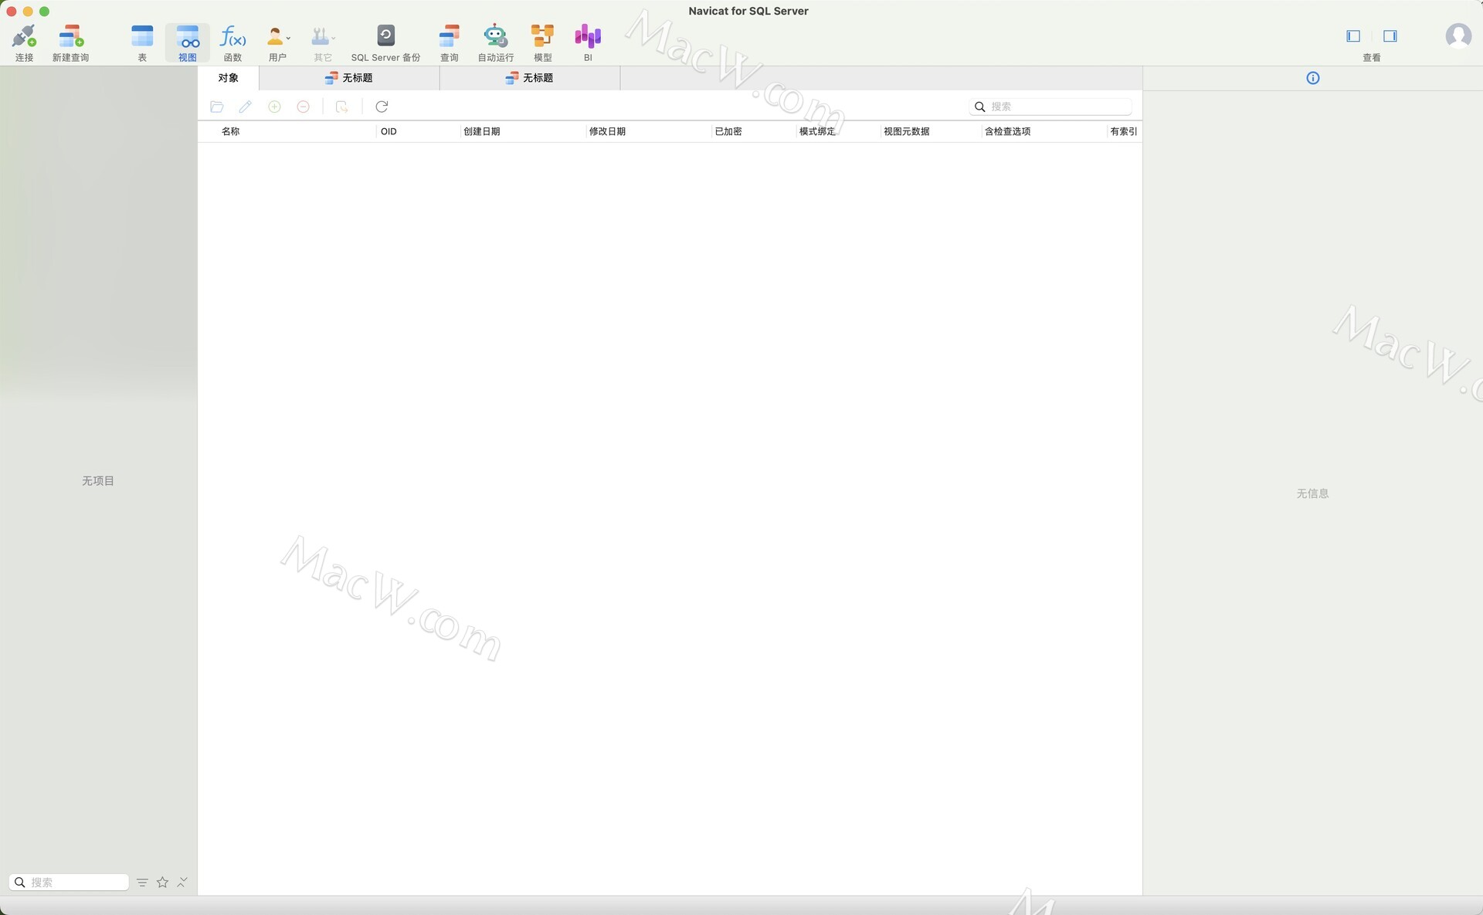Select the 视图 views icon
Image resolution: width=1483 pixels, height=915 pixels.
pos(188,42)
